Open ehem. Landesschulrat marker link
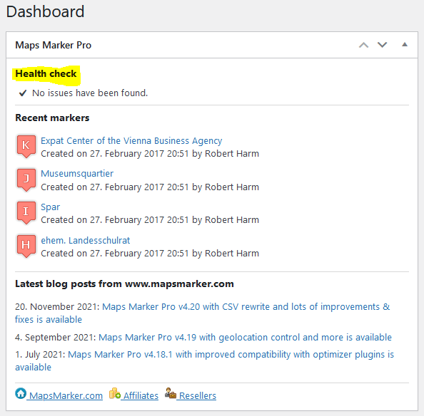 [x=86, y=240]
